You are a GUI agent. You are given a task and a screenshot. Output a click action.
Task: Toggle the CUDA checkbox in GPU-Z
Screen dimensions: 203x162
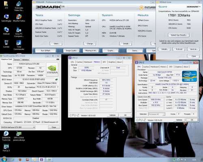pyautogui.click(x=25, y=122)
